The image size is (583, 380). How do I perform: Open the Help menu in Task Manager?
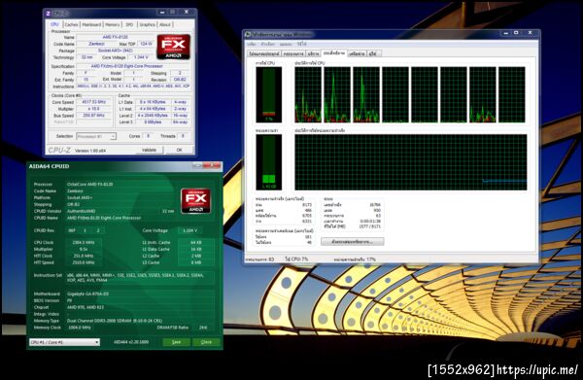click(x=301, y=44)
